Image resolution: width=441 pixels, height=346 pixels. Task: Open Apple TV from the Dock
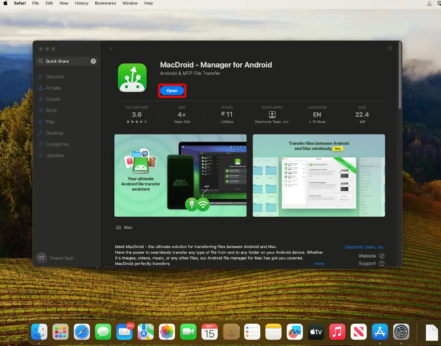point(316,332)
